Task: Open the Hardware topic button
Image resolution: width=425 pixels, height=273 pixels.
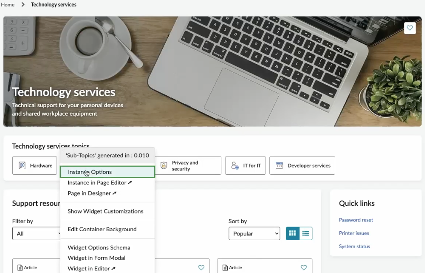Action: (x=35, y=165)
